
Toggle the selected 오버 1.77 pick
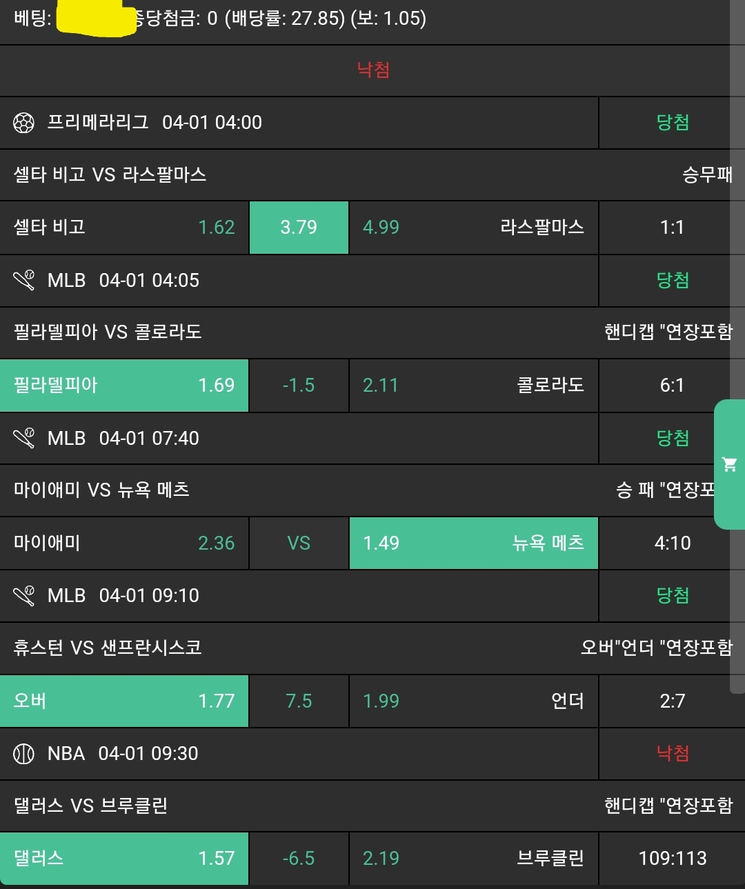[124, 701]
